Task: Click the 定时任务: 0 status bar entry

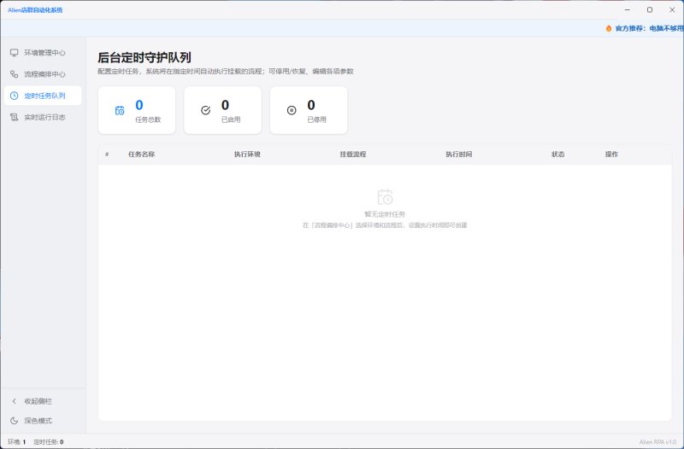Action: pos(49,441)
